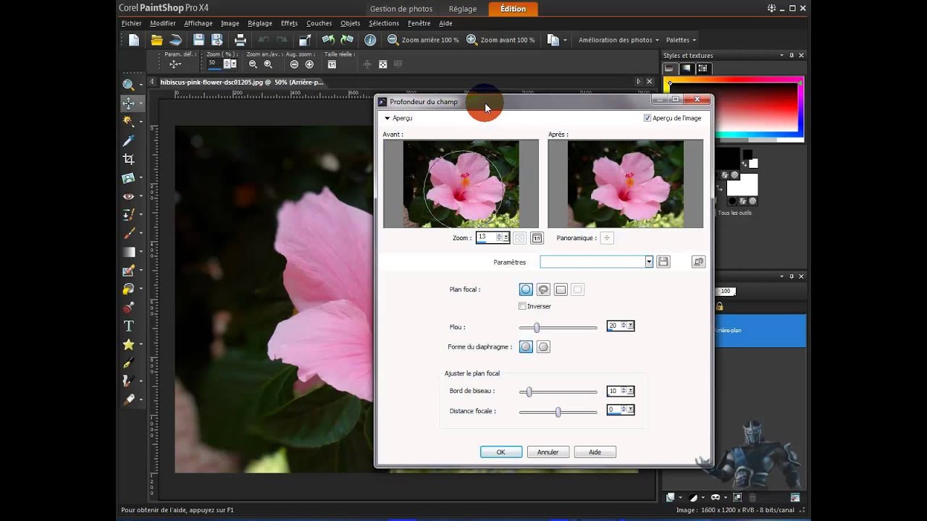Open the Paramètres preset dropdown
Image resolution: width=927 pixels, height=521 pixels.
[649, 262]
